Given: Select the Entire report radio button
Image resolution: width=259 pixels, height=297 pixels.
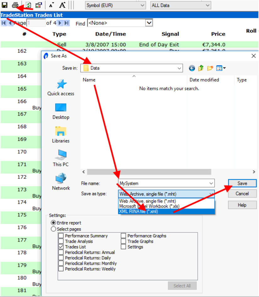Looking at the screenshot, I should pos(53,223).
